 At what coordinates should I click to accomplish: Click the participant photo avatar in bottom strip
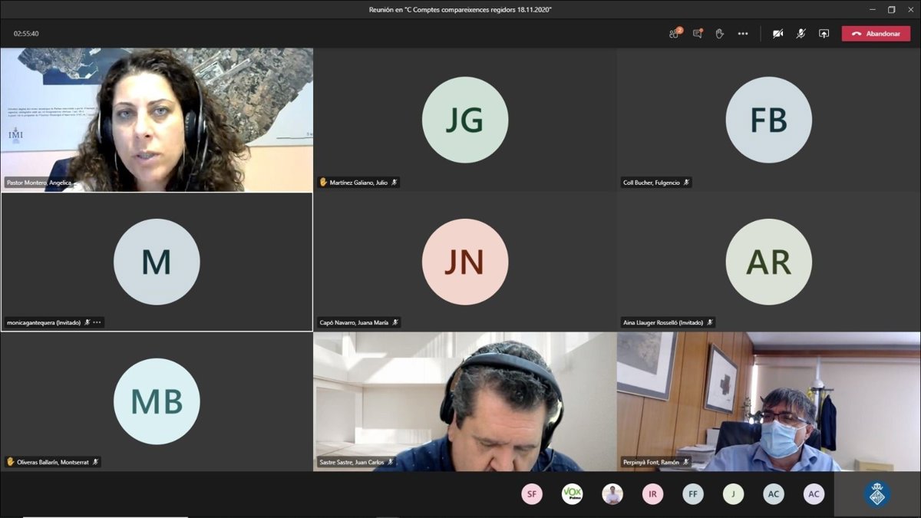[612, 494]
